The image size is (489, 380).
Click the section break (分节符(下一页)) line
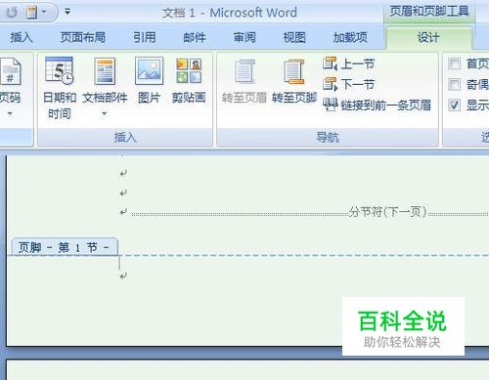310,213
